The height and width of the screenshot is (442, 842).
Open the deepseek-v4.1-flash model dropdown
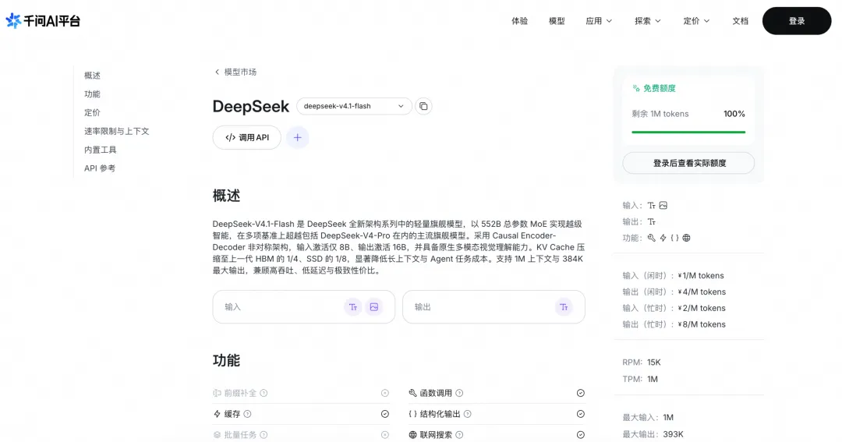click(x=354, y=106)
